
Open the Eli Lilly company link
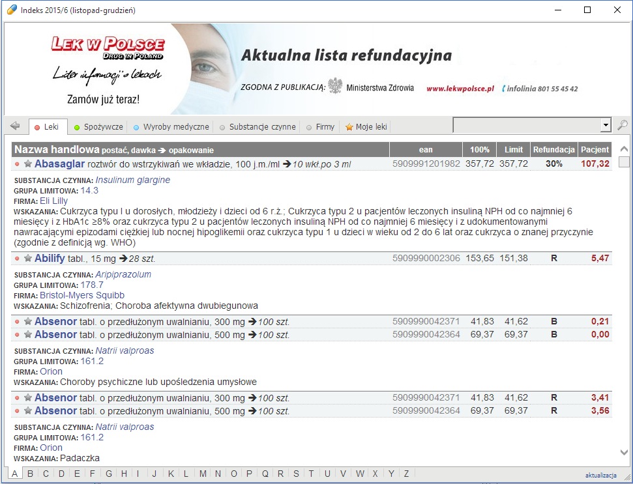pos(53,201)
